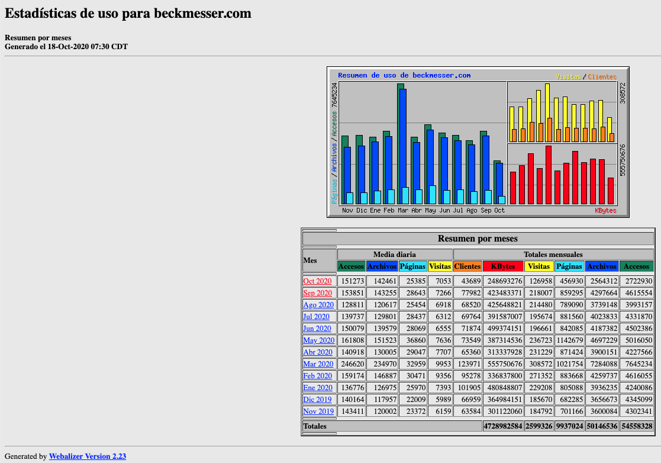View Ene 2020 usage details
The width and height of the screenshot is (661, 463).
pyautogui.click(x=317, y=387)
